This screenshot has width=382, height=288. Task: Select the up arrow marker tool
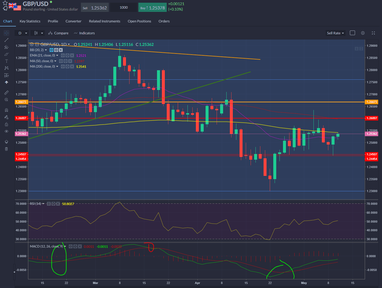6,82
